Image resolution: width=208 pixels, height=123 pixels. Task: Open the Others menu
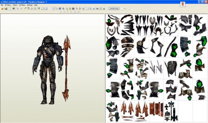pyautogui.click(x=15, y=5)
